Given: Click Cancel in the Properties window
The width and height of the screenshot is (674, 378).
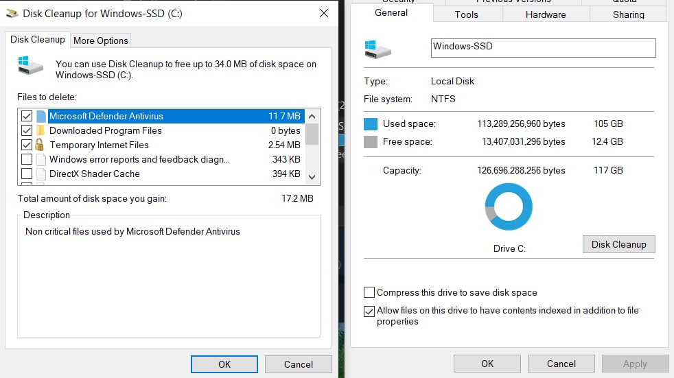Looking at the screenshot, I should click(561, 364).
